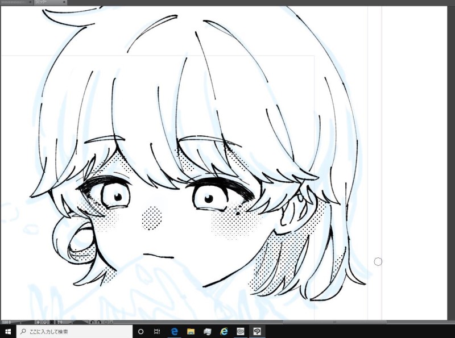Image resolution: width=455 pixels, height=338 pixels.
Task: Open the Clip Studio Paint taskbar icon
Action: tap(257, 331)
